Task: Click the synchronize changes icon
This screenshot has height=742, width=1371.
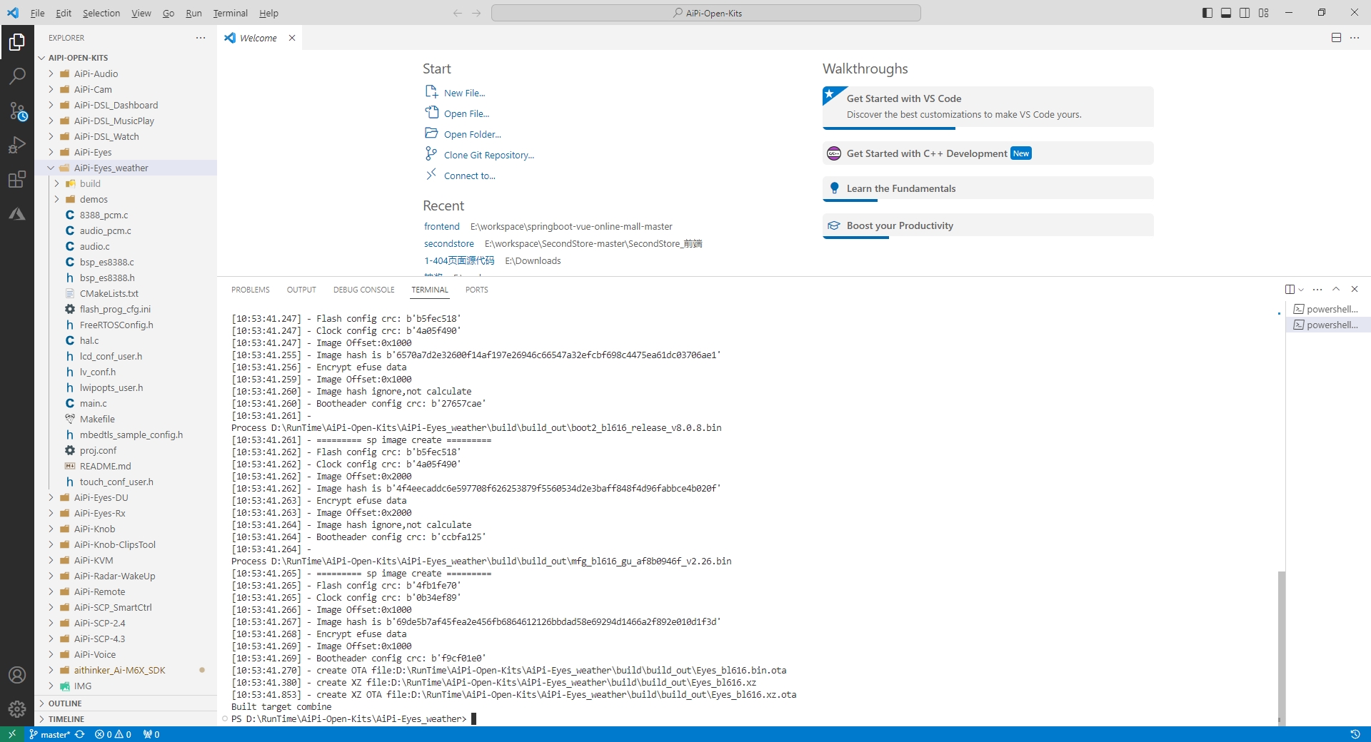Action: click(80, 734)
